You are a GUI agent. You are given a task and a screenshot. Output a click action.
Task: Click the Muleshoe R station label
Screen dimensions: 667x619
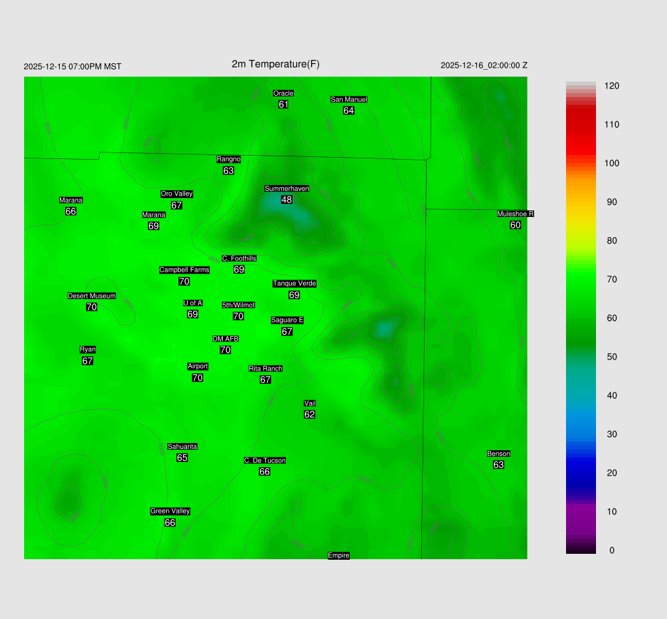click(x=515, y=214)
